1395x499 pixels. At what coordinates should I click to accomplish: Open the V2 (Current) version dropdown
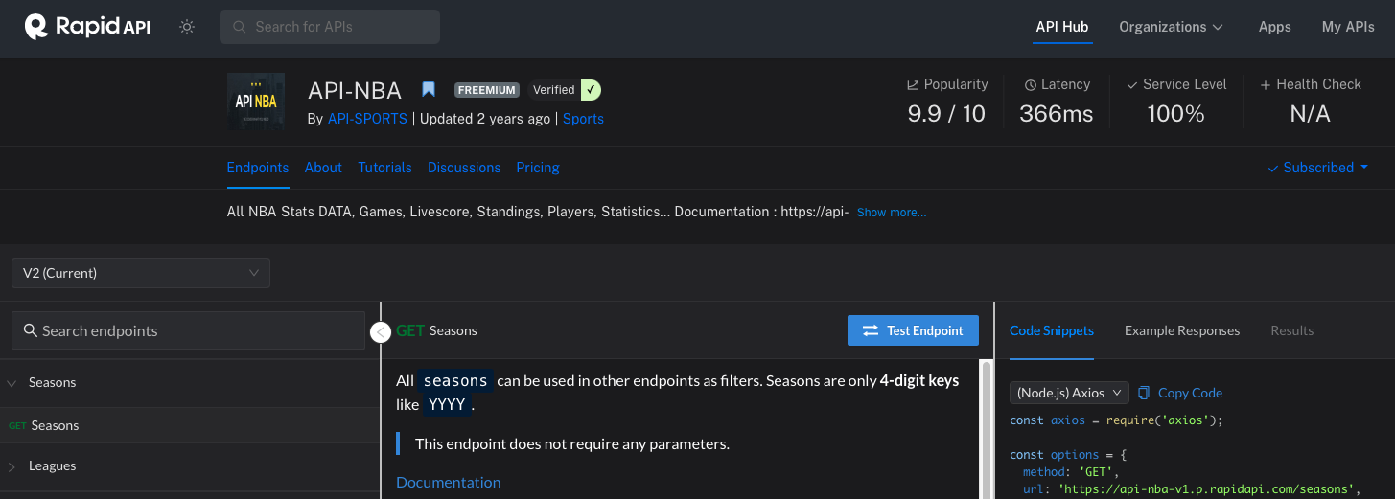pyautogui.click(x=141, y=273)
